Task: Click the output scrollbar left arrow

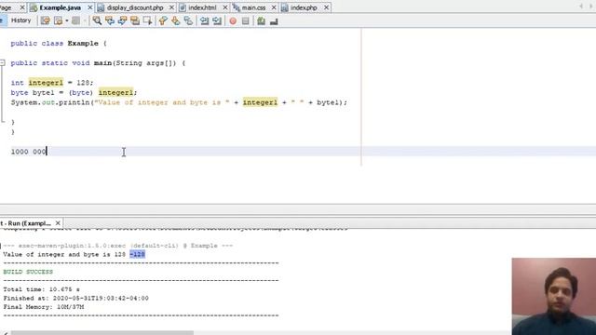Action: point(5,333)
